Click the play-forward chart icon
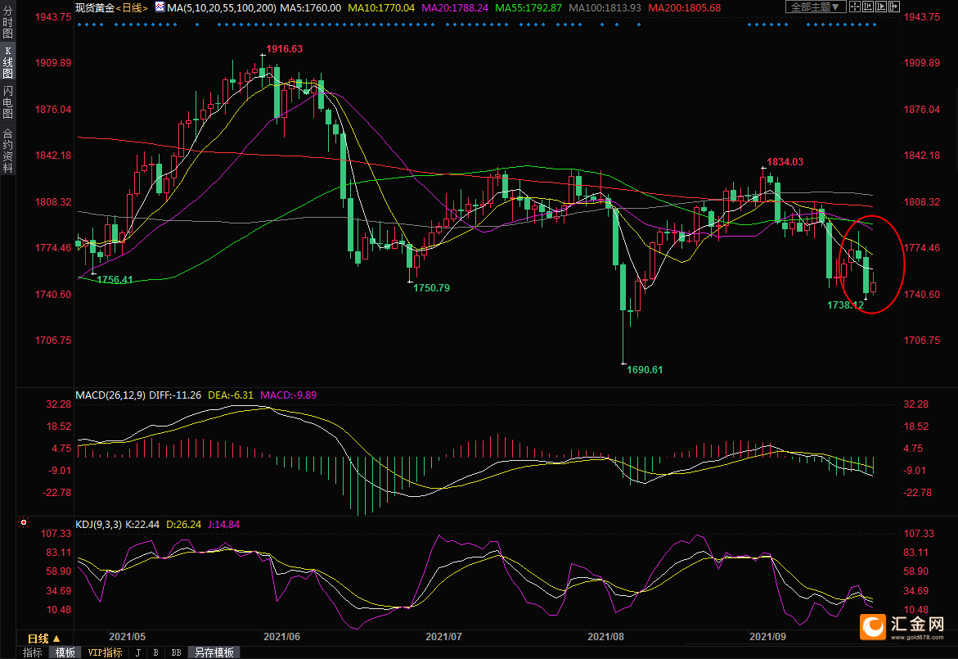 (x=880, y=7)
